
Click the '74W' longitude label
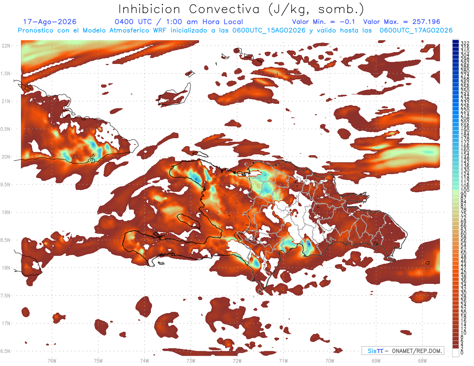[x=145, y=360]
